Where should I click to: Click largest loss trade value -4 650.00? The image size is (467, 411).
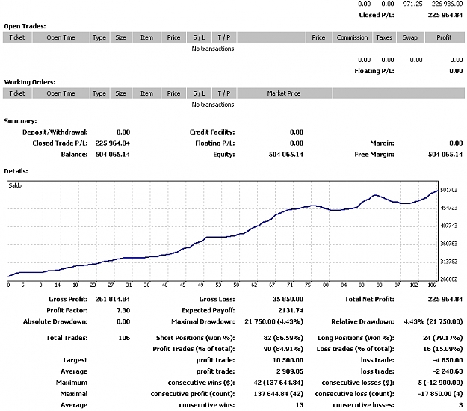[448, 360]
